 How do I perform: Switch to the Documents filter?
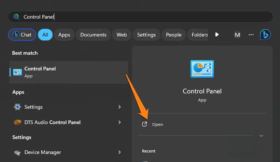point(93,35)
